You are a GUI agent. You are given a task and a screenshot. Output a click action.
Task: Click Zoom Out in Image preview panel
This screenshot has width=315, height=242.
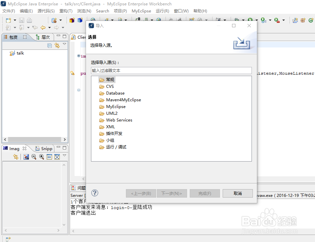click(x=34, y=157)
